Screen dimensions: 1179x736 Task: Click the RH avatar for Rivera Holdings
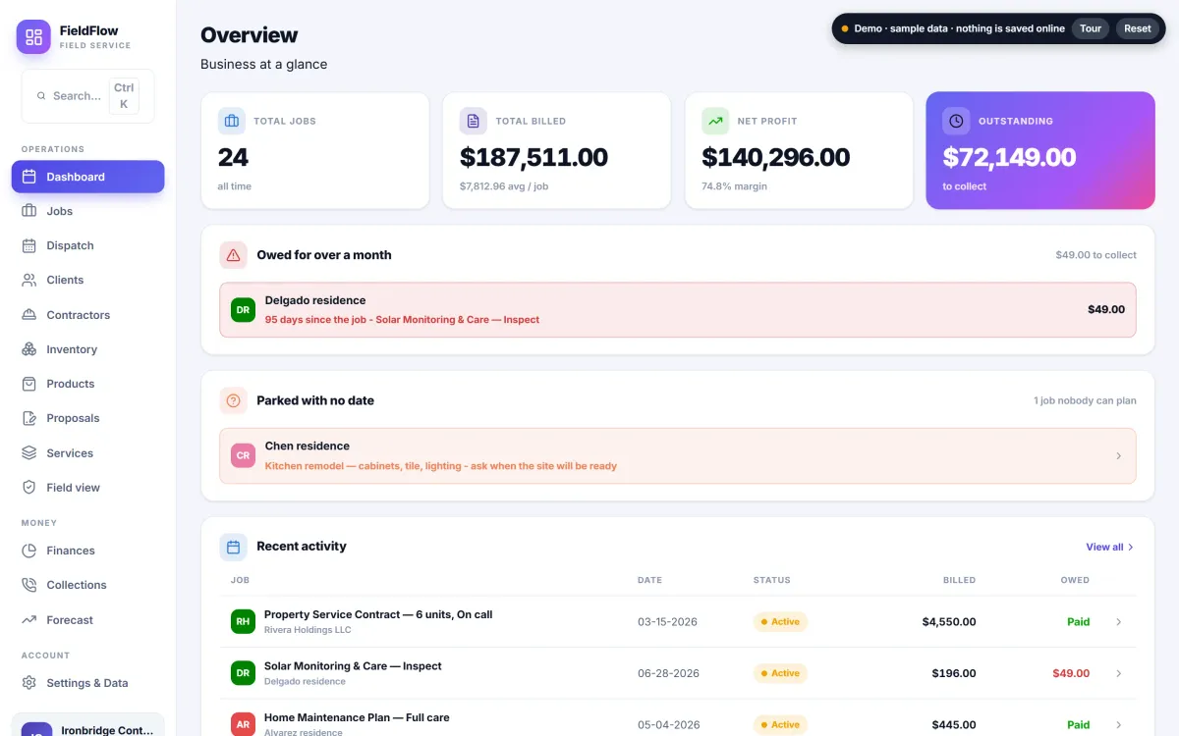[x=243, y=621]
